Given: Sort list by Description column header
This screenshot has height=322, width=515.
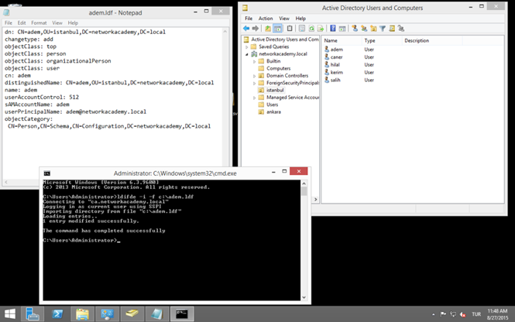Looking at the screenshot, I should pyautogui.click(x=432, y=41).
